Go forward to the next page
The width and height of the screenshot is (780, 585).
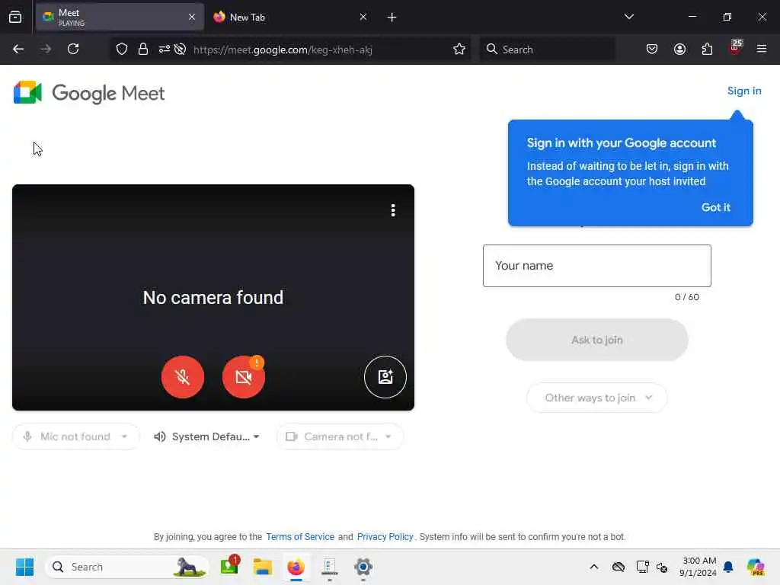[x=45, y=49]
